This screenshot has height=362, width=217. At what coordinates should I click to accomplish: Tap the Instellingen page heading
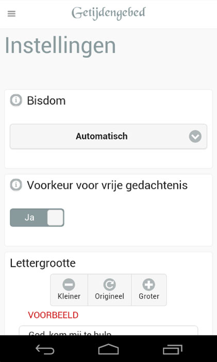60,46
